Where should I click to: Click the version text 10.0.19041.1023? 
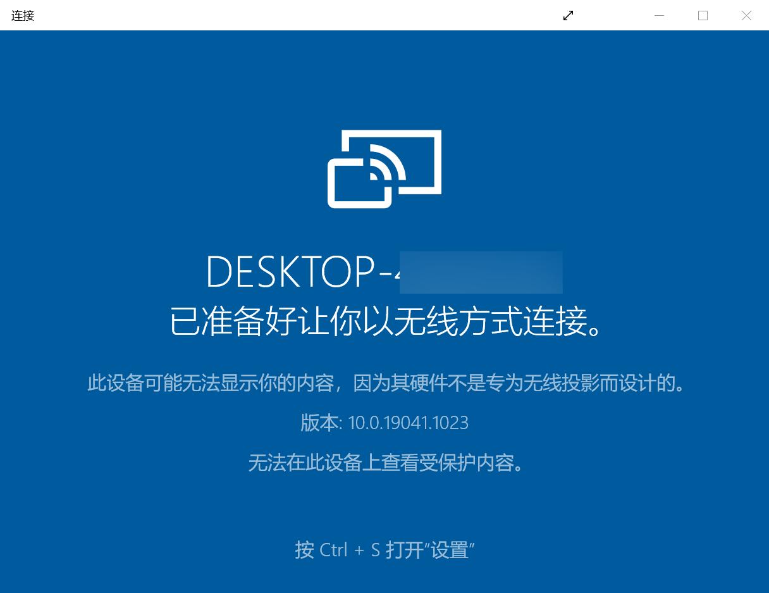pos(409,422)
